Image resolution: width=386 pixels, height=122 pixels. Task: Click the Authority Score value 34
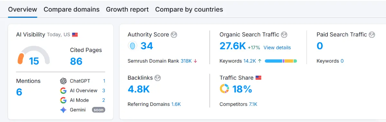tap(147, 46)
